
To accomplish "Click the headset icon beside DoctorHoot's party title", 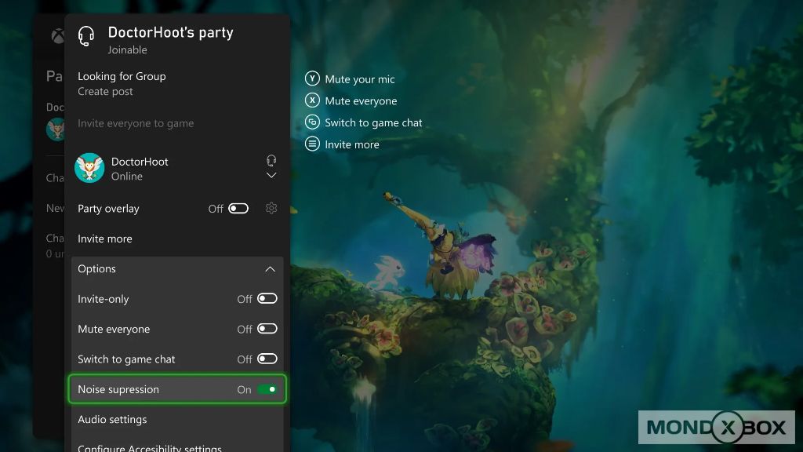I will (86, 37).
